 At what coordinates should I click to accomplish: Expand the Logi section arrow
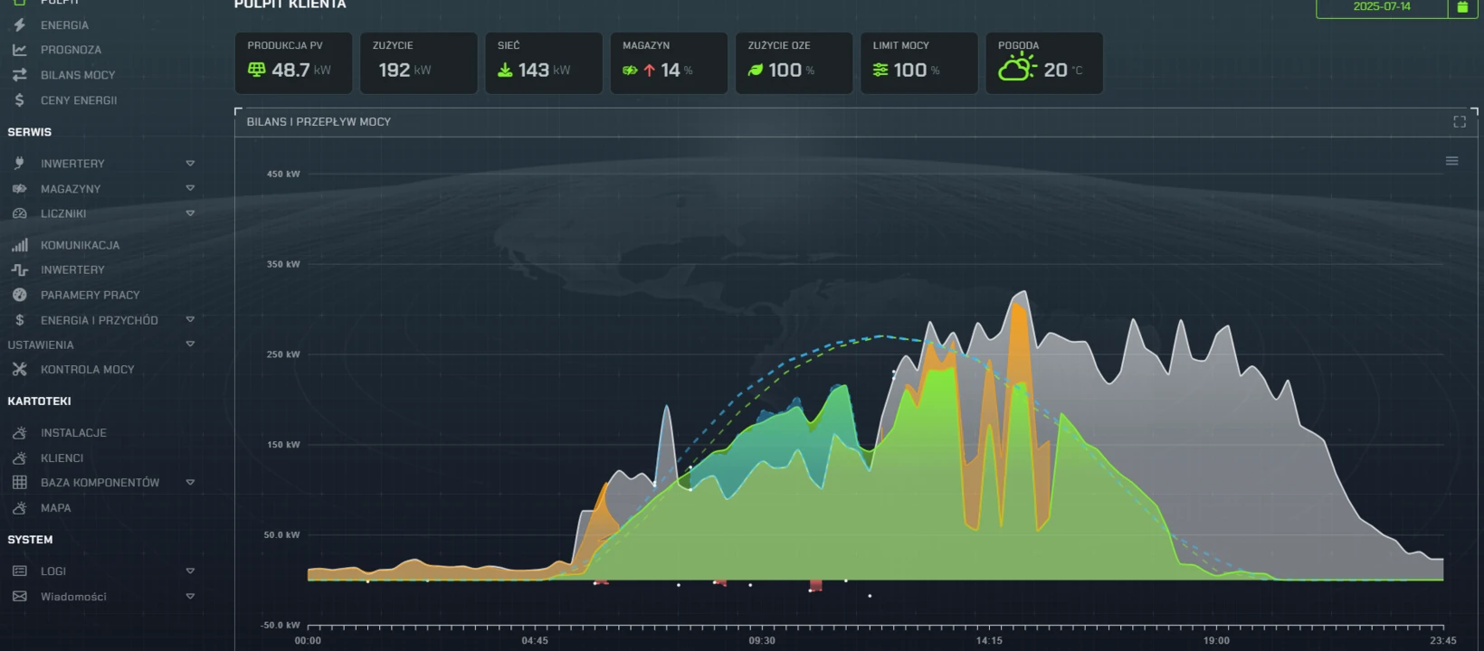pyautogui.click(x=190, y=571)
